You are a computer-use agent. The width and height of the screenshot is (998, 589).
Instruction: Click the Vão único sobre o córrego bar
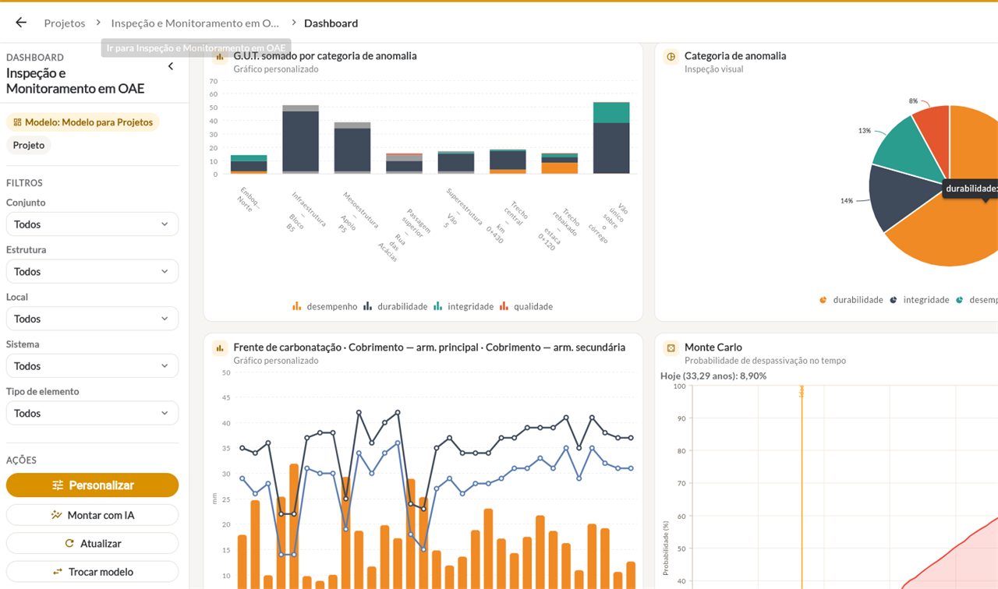pyautogui.click(x=611, y=138)
